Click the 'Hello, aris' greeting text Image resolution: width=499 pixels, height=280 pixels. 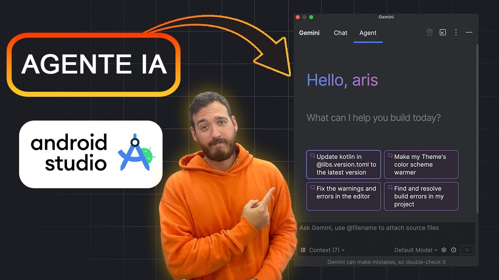point(342,80)
